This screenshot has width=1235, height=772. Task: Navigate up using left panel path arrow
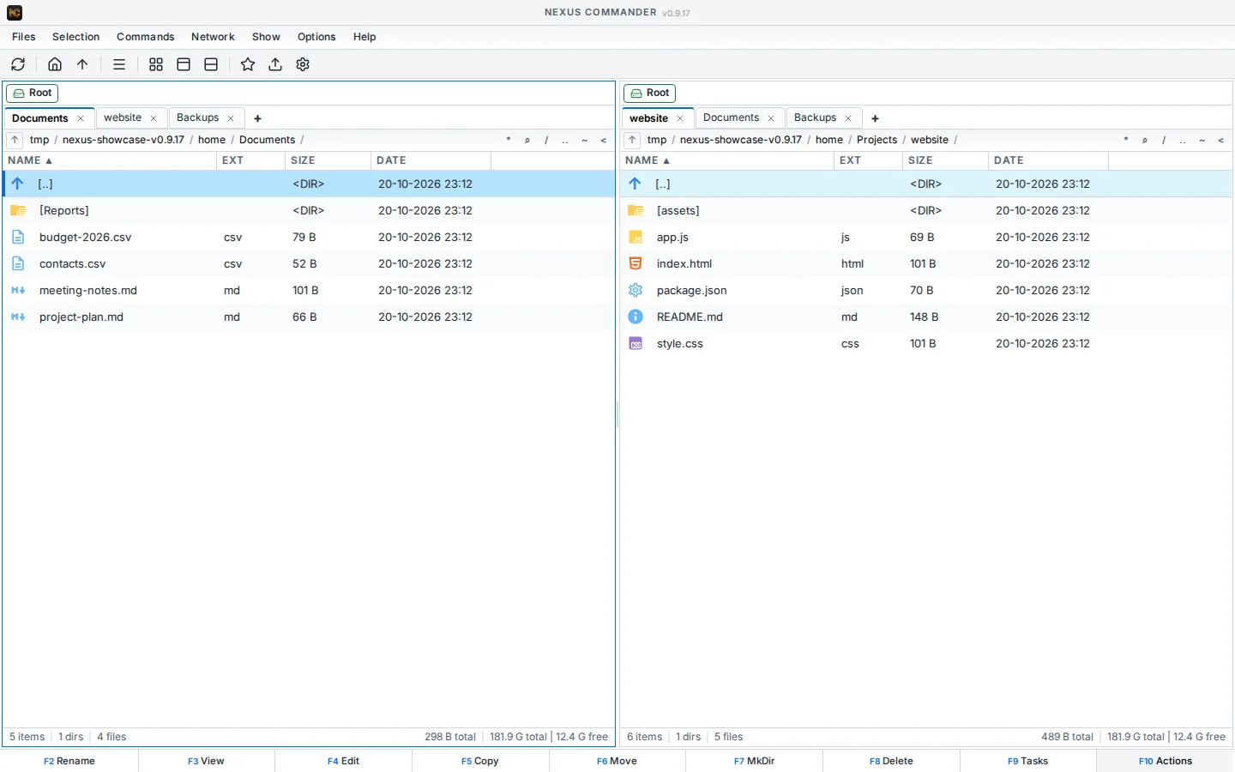(15, 140)
